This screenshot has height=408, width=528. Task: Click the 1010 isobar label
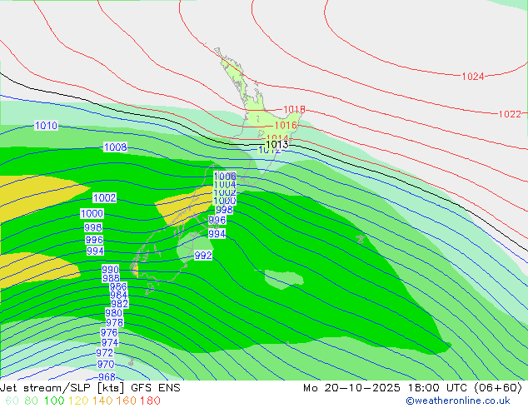[46, 126]
